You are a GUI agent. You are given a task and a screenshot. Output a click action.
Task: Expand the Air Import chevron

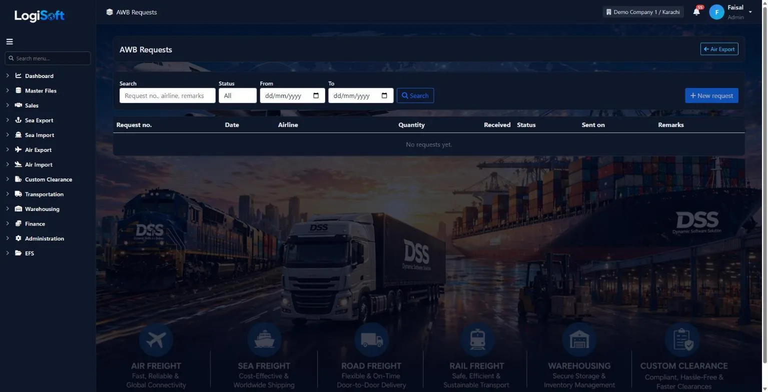(x=8, y=164)
